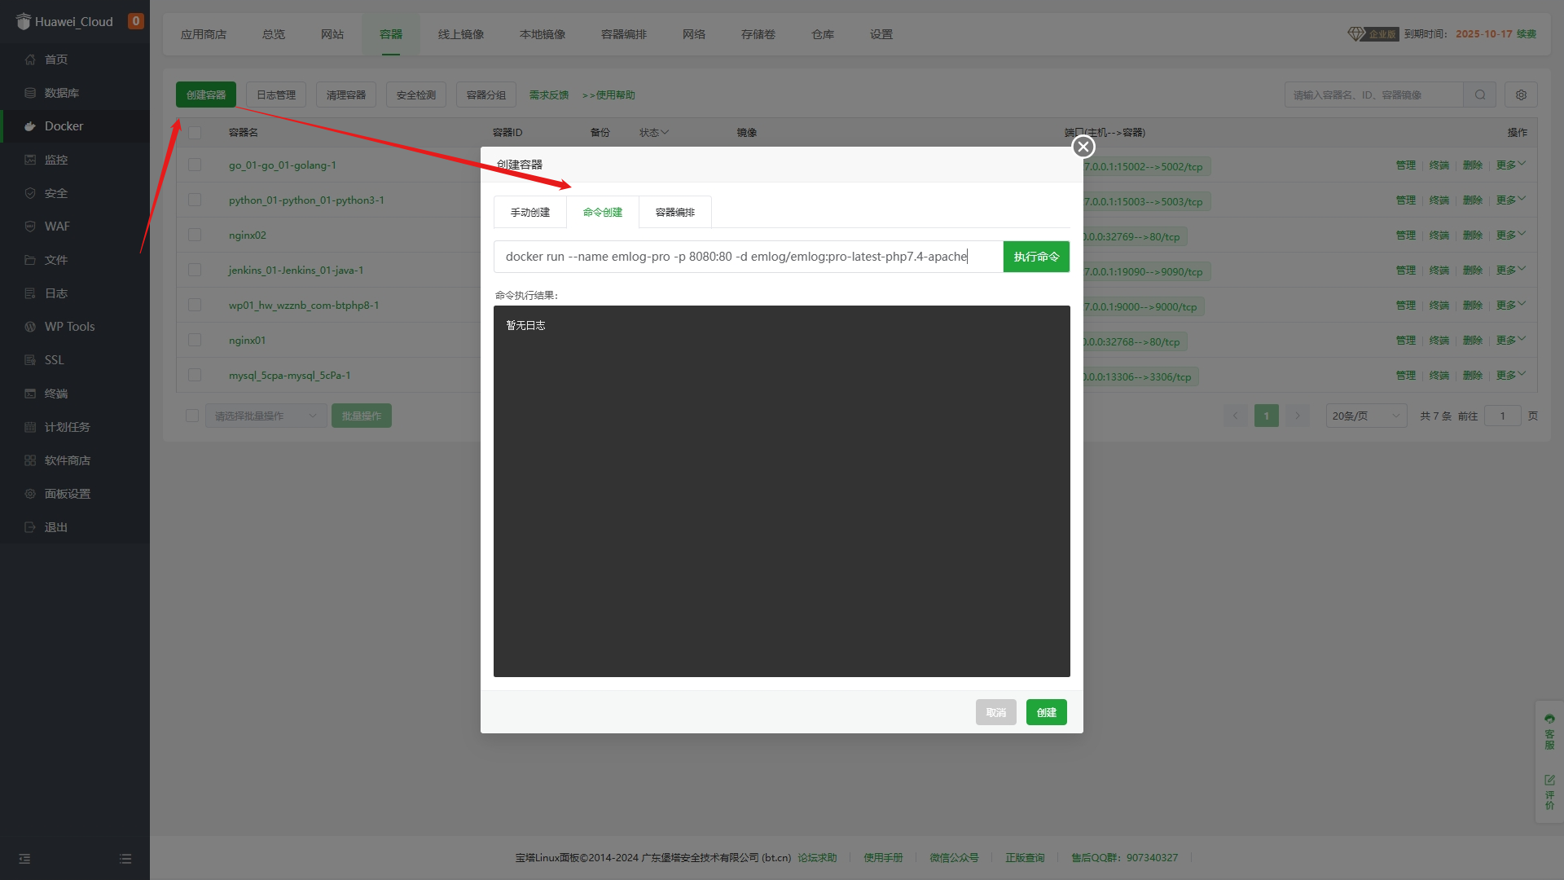Close the 创建容器 dialog with the X
This screenshot has height=880, width=1564.
point(1083,147)
